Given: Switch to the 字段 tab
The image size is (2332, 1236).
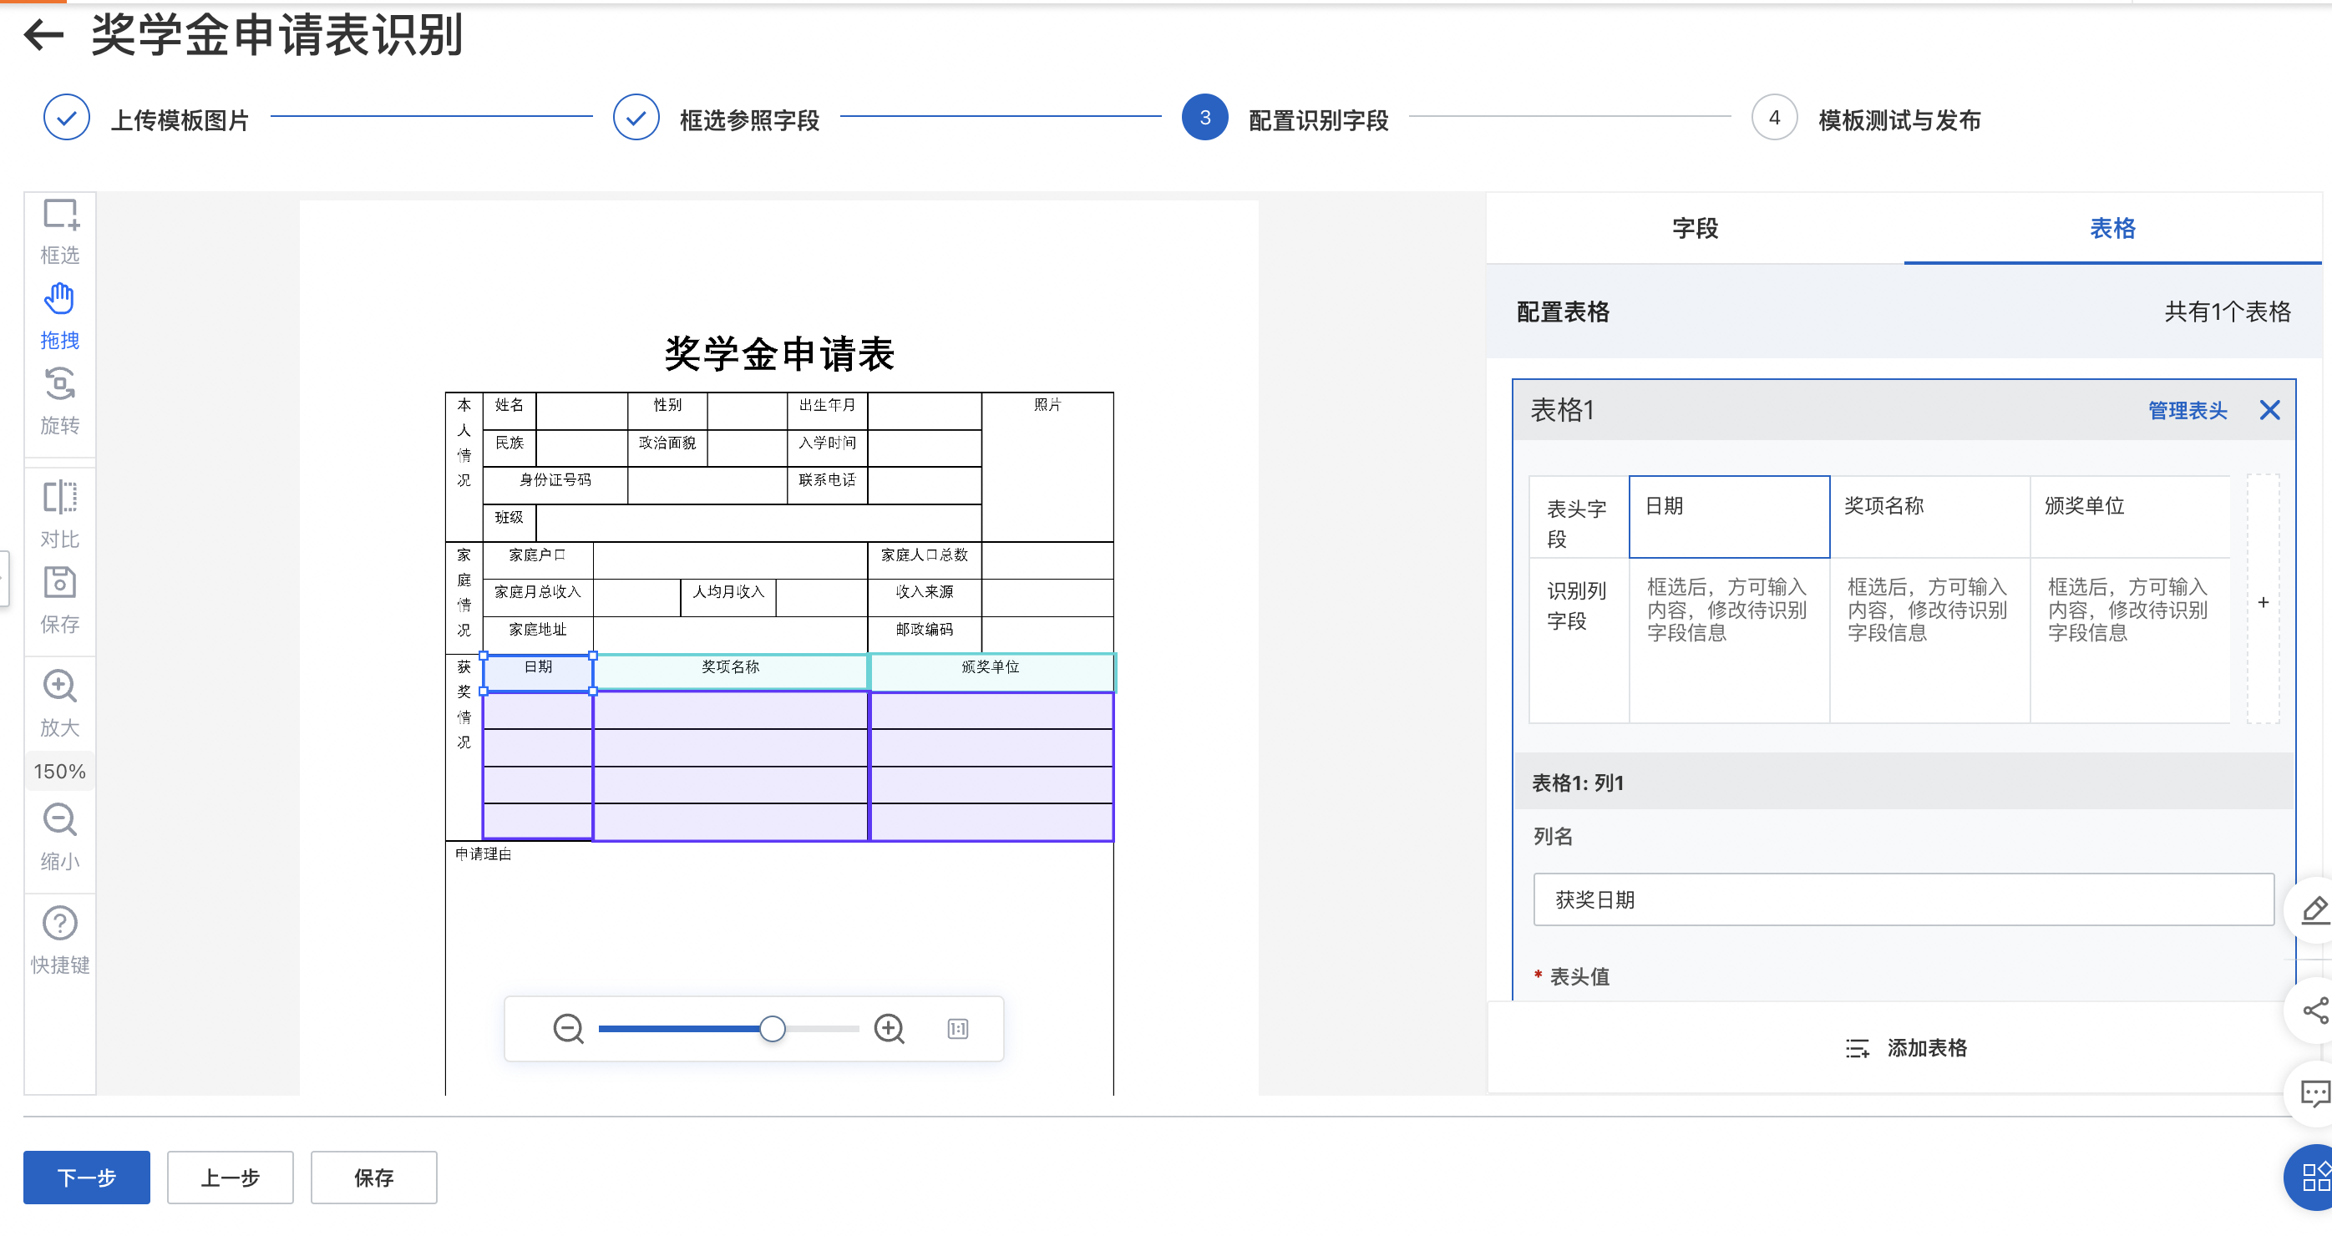Looking at the screenshot, I should coord(1695,228).
